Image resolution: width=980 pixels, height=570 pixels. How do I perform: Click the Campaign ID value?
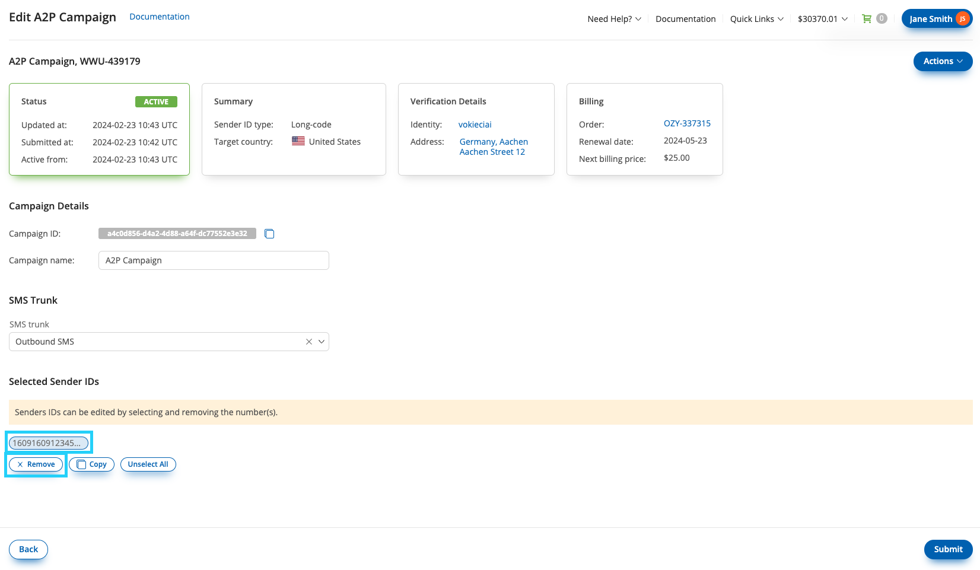(177, 234)
